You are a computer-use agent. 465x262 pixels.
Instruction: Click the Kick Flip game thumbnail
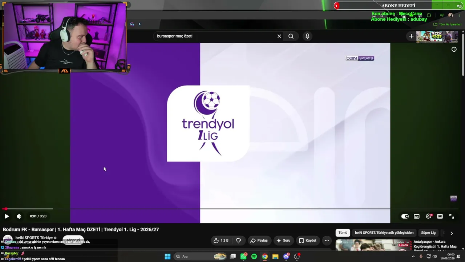[x=437, y=37]
